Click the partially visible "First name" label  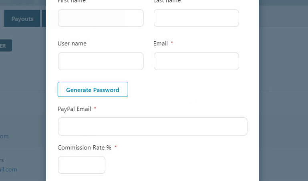[72, 1]
